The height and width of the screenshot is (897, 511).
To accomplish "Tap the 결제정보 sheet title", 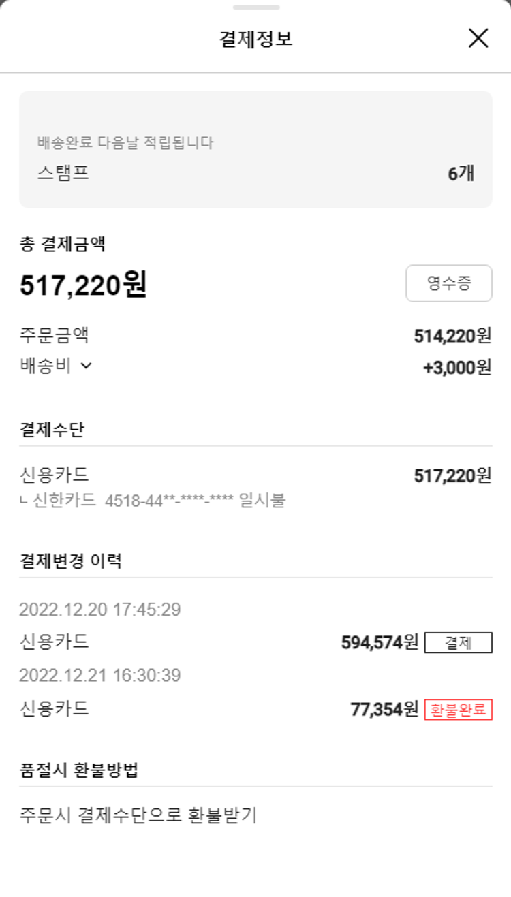I will pyautogui.click(x=255, y=39).
